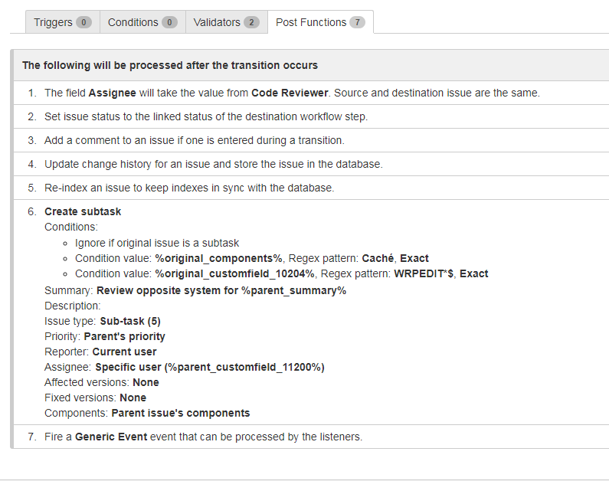Click the Assignee 'Specific user' line
The width and height of the screenshot is (609, 481).
pyautogui.click(x=184, y=367)
